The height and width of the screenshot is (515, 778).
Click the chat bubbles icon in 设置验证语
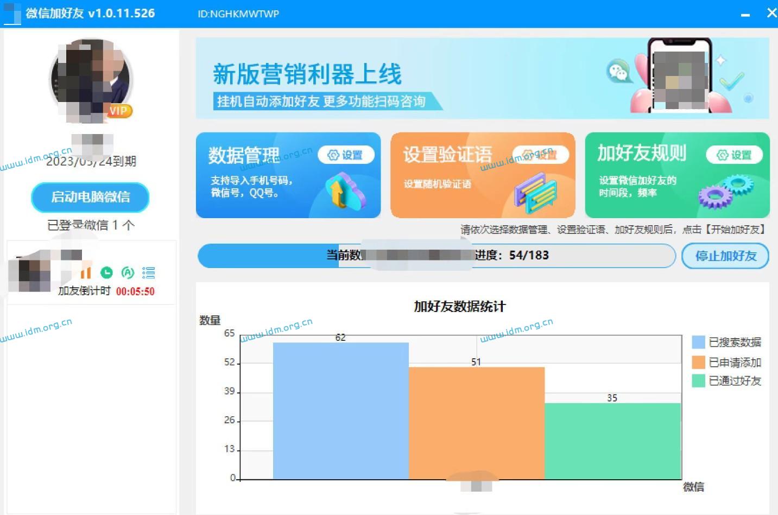click(x=535, y=194)
